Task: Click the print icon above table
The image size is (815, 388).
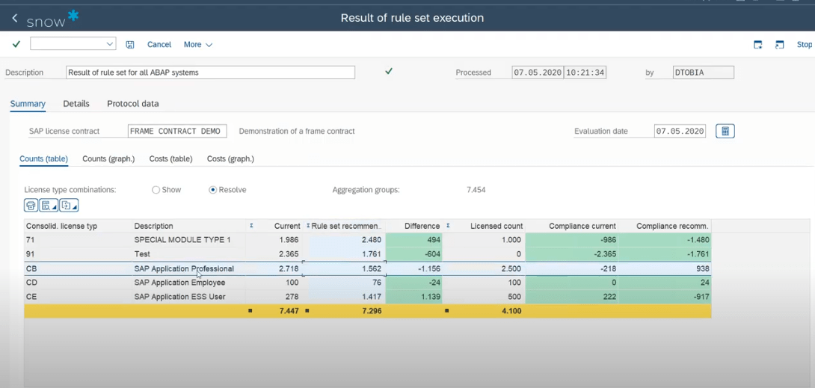Action: tap(31, 206)
